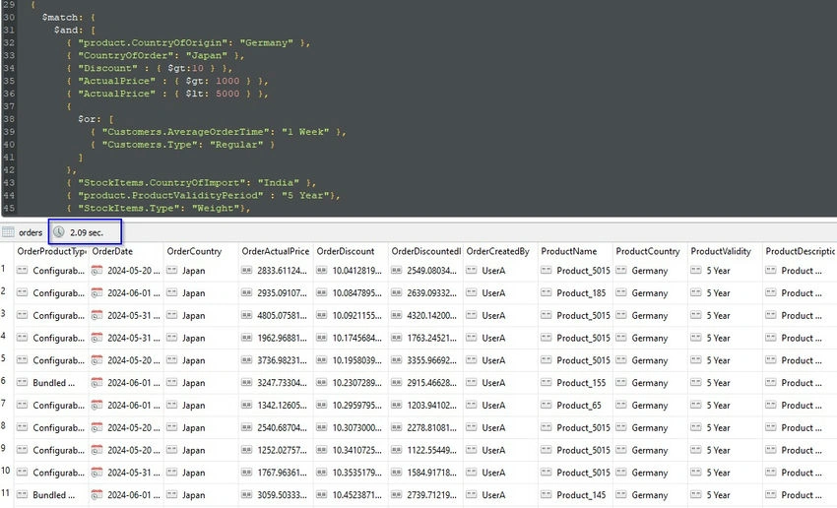
Task: Select row number 11 in the results grid
Action: click(x=5, y=492)
